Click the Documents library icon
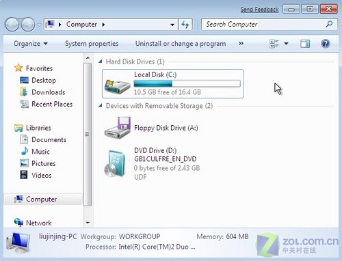 [24, 139]
